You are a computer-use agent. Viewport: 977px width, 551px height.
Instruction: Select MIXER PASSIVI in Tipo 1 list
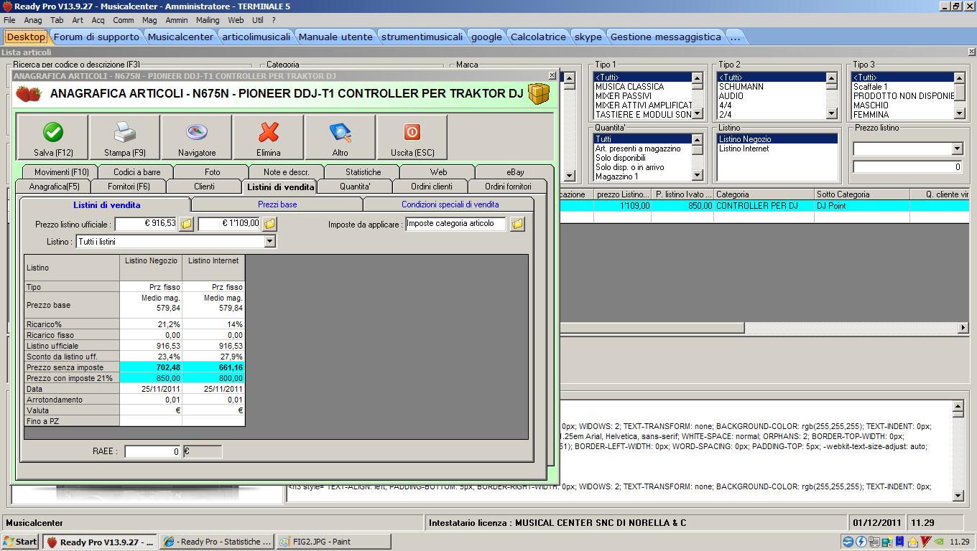tap(623, 96)
